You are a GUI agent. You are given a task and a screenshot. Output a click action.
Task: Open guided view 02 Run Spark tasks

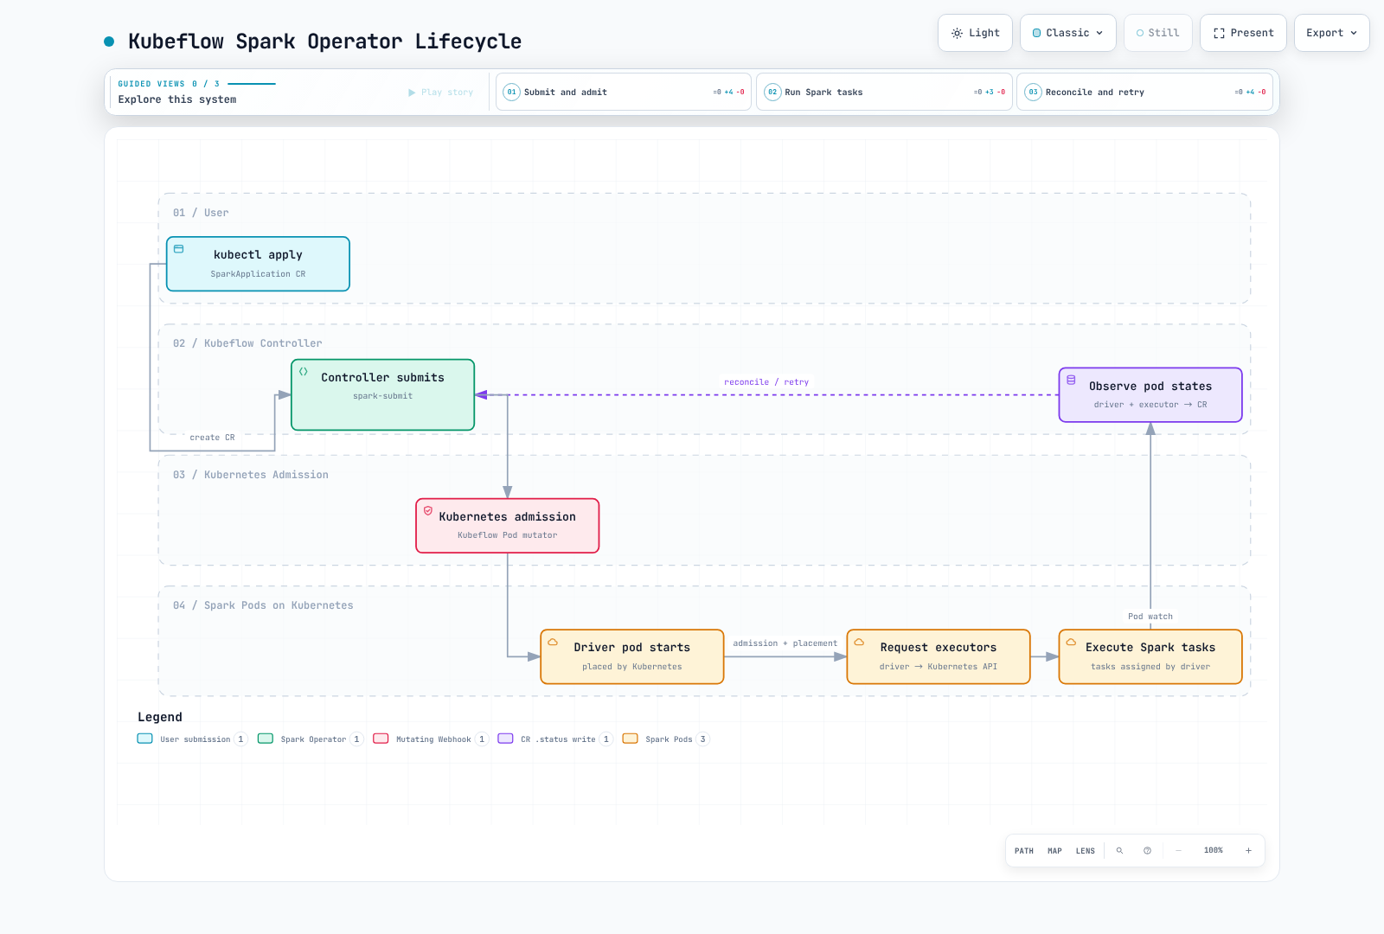tap(884, 92)
